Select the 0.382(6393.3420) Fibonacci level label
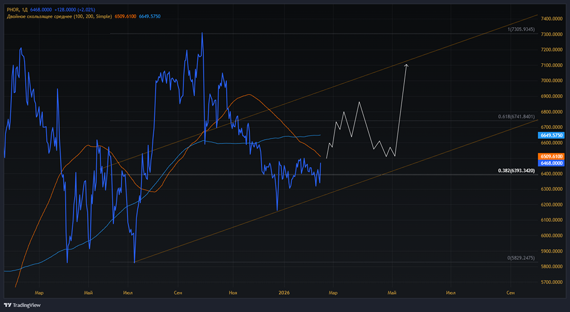 click(516, 171)
